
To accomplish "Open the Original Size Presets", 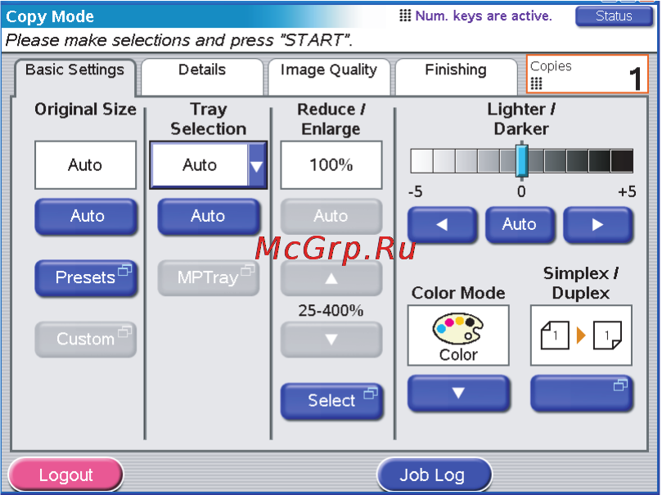I will point(87,277).
